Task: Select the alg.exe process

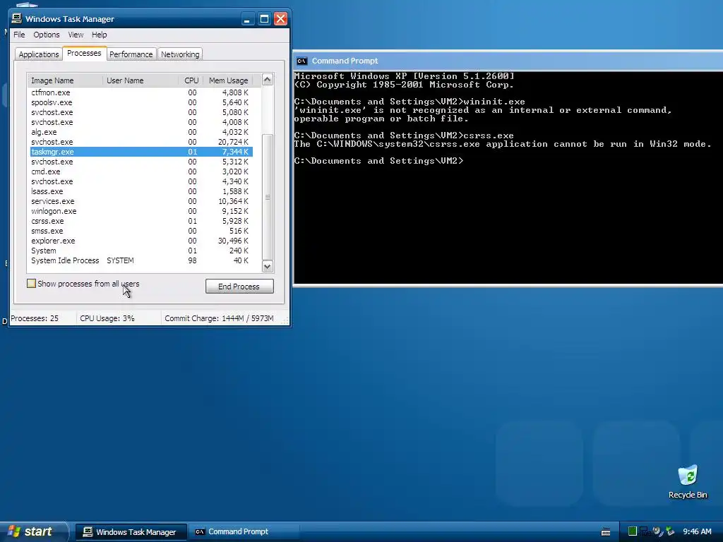Action: pos(141,132)
